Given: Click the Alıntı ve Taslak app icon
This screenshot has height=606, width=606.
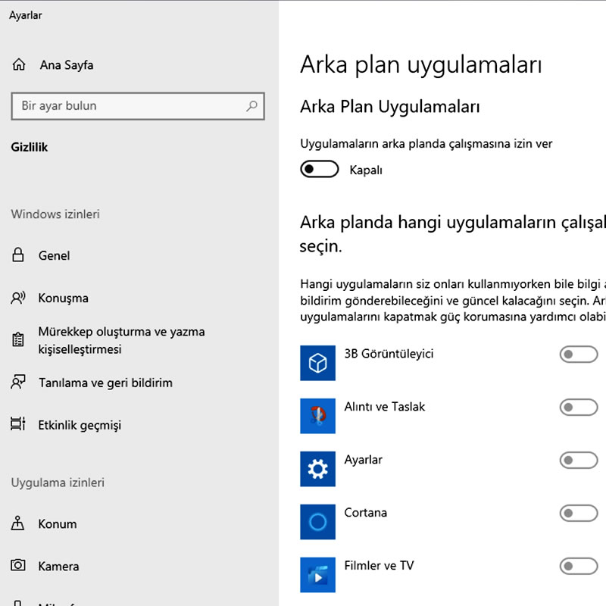Looking at the screenshot, I should click(317, 416).
